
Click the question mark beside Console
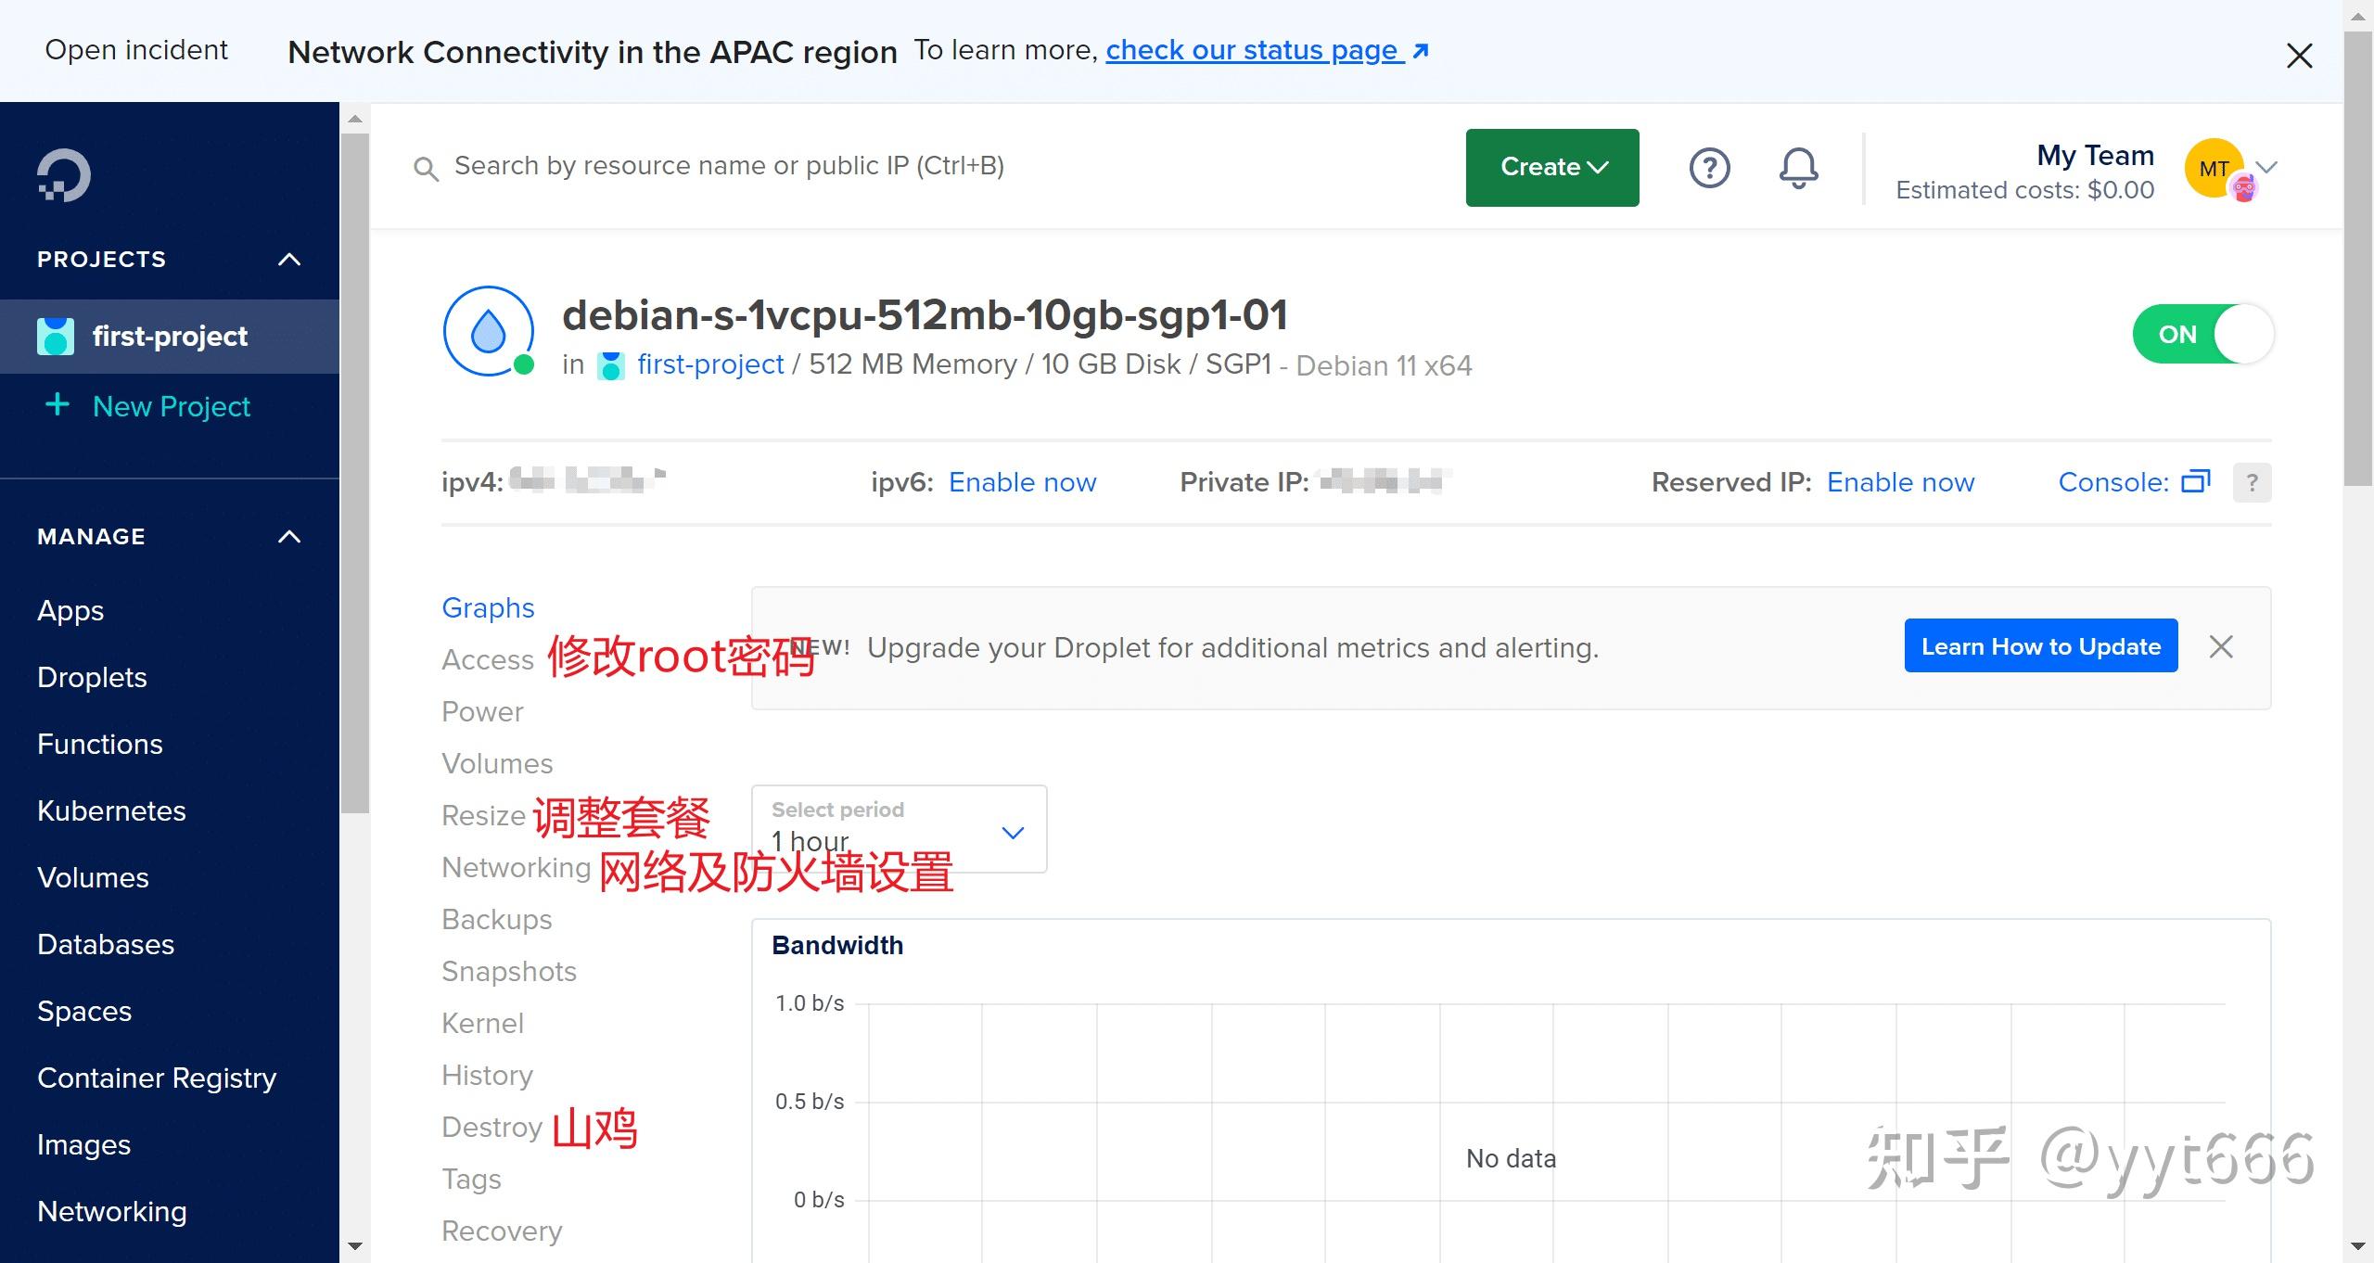(2253, 482)
